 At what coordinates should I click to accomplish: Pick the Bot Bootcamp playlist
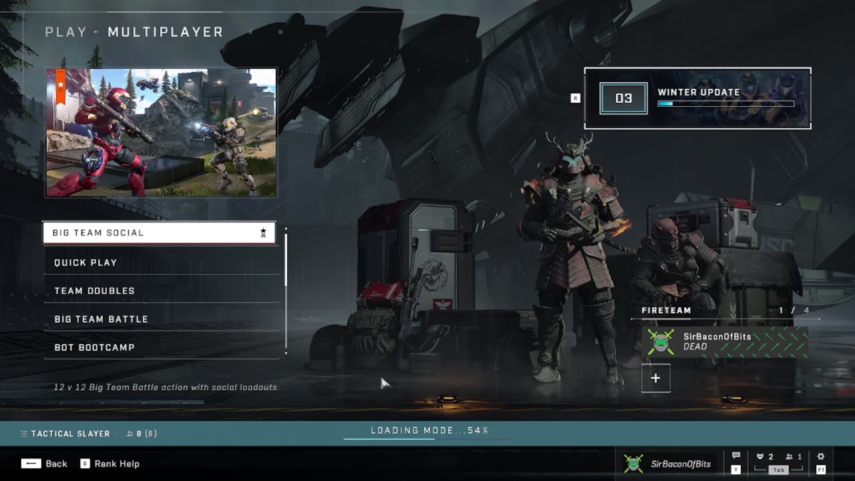click(161, 347)
